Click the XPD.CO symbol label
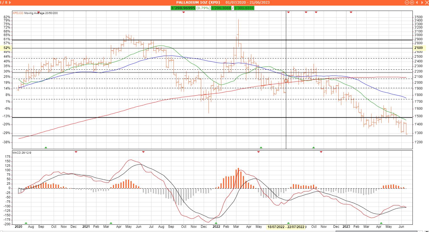The height and width of the screenshot is (232, 429). click(x=18, y=13)
